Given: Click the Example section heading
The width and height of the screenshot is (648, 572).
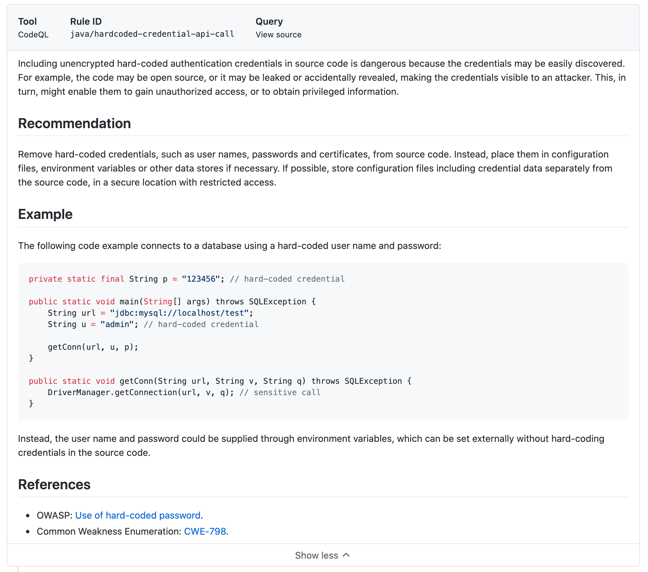Looking at the screenshot, I should point(45,214).
